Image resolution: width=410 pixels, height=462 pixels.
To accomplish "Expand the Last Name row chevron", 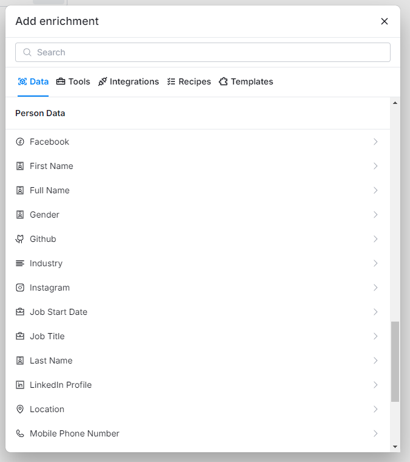I will pos(375,360).
